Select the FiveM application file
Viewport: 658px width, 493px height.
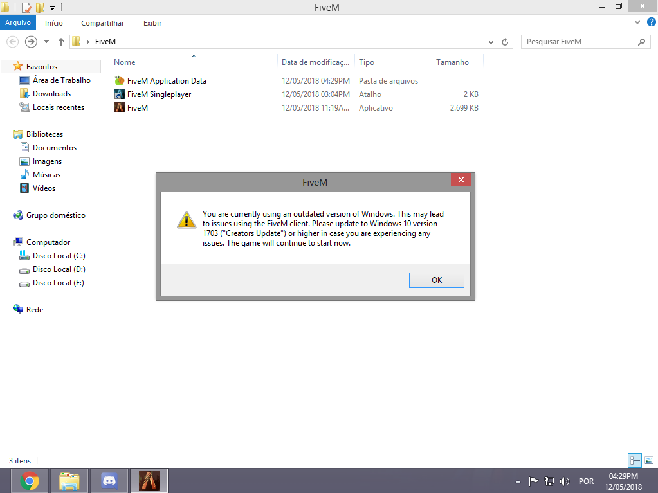coord(137,108)
